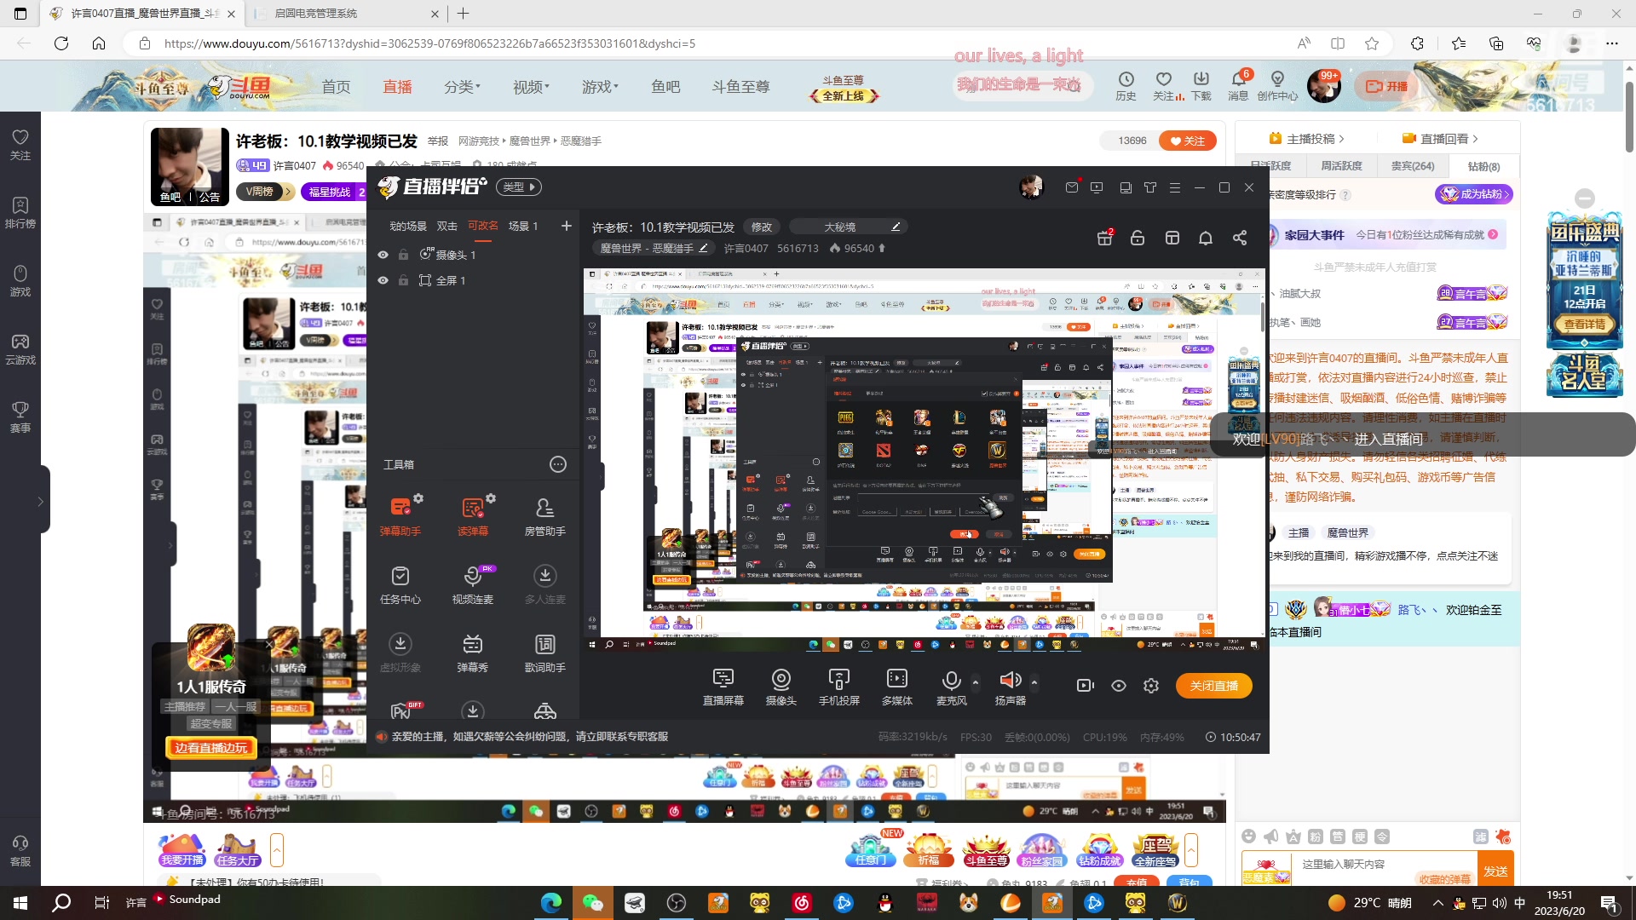Add a 手机投屏 source
The width and height of the screenshot is (1636, 920).
tap(839, 687)
